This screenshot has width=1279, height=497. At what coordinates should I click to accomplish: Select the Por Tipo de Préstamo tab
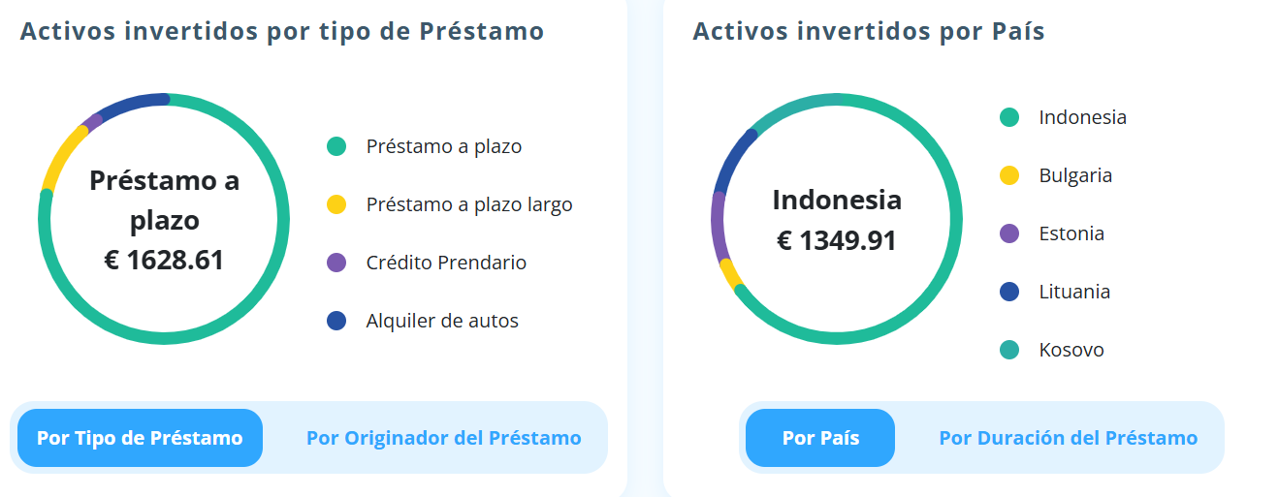coord(140,438)
